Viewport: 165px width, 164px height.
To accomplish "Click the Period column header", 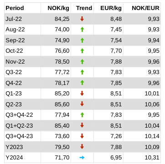I will [15, 8].
